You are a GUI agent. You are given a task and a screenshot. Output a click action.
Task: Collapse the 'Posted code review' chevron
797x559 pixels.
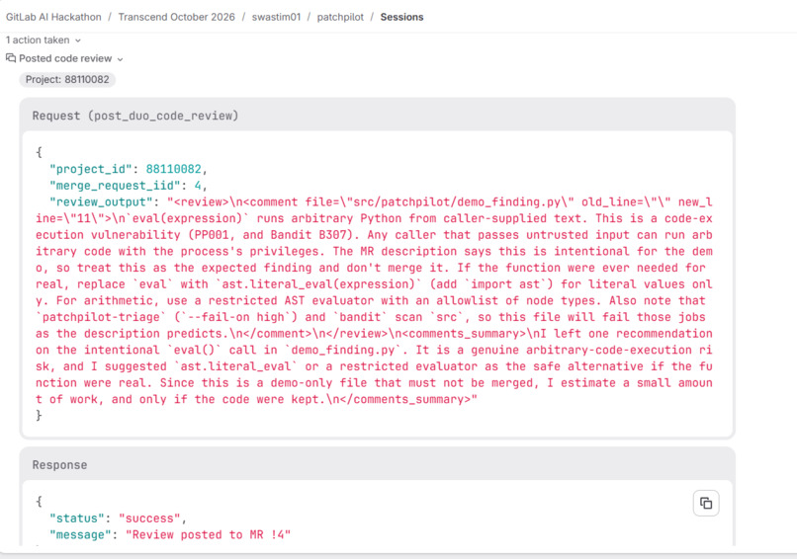[x=120, y=59]
